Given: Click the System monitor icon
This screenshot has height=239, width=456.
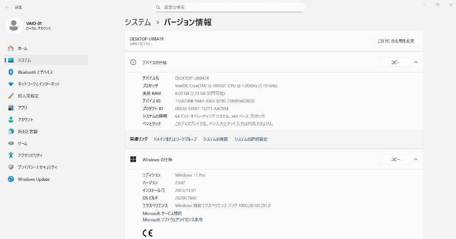Looking at the screenshot, I should [x=11, y=60].
